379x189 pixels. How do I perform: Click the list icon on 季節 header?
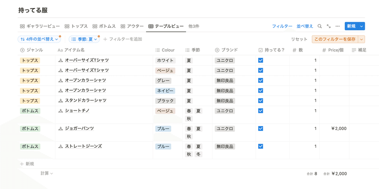tap(187, 50)
